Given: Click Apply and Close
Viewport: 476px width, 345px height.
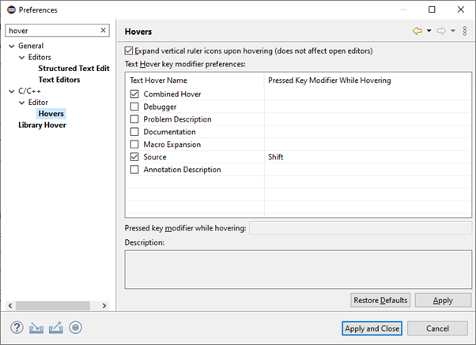Looking at the screenshot, I should 372,328.
